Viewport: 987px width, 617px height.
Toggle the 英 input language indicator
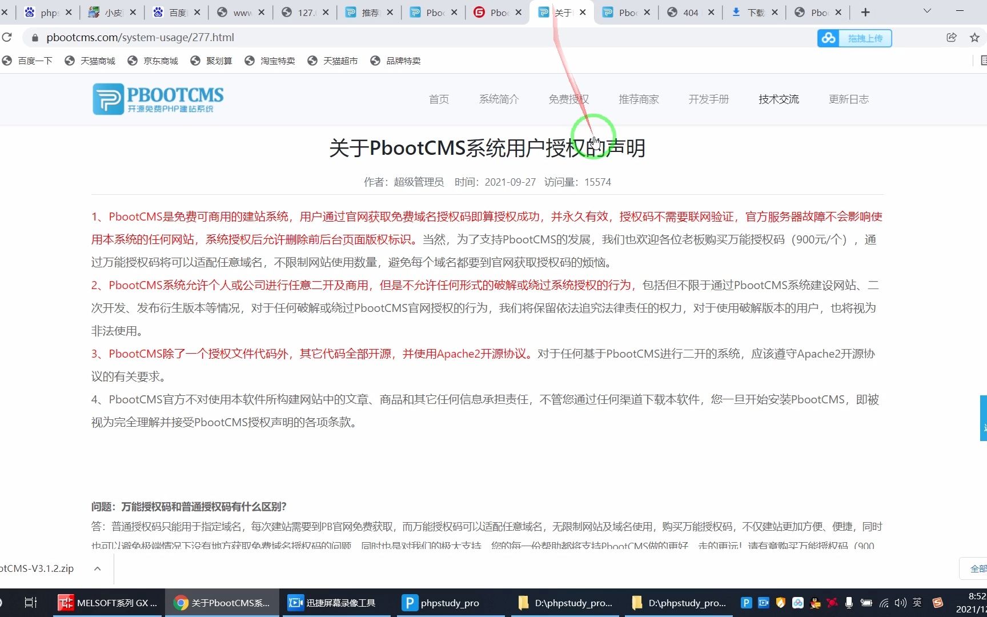click(x=917, y=603)
